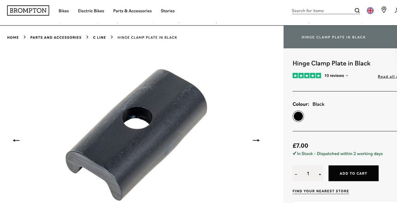The height and width of the screenshot is (203, 397).
Task: Show the next product image arrow
Action: [x=256, y=140]
